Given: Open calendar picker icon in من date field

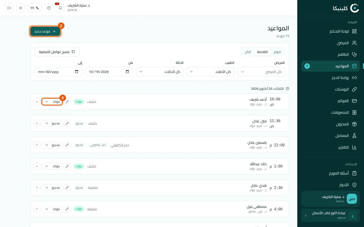Looking at the screenshot, I should [127, 72].
